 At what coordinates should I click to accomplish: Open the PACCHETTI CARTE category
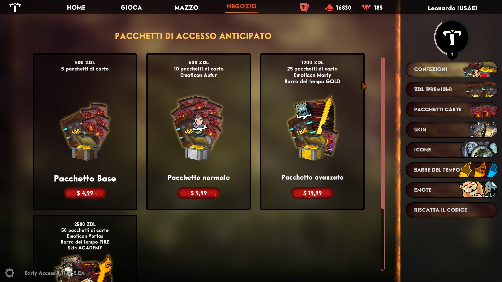(x=452, y=109)
